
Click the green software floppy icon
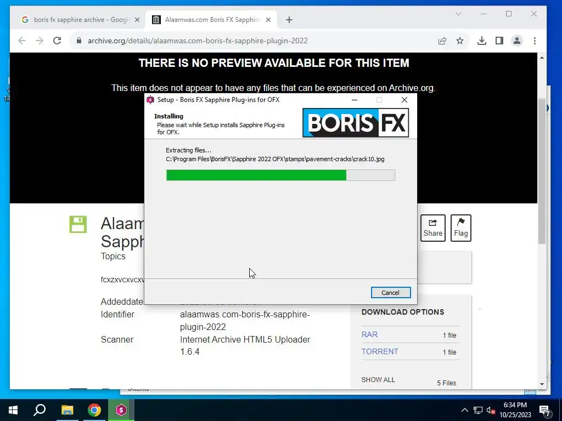point(78,224)
